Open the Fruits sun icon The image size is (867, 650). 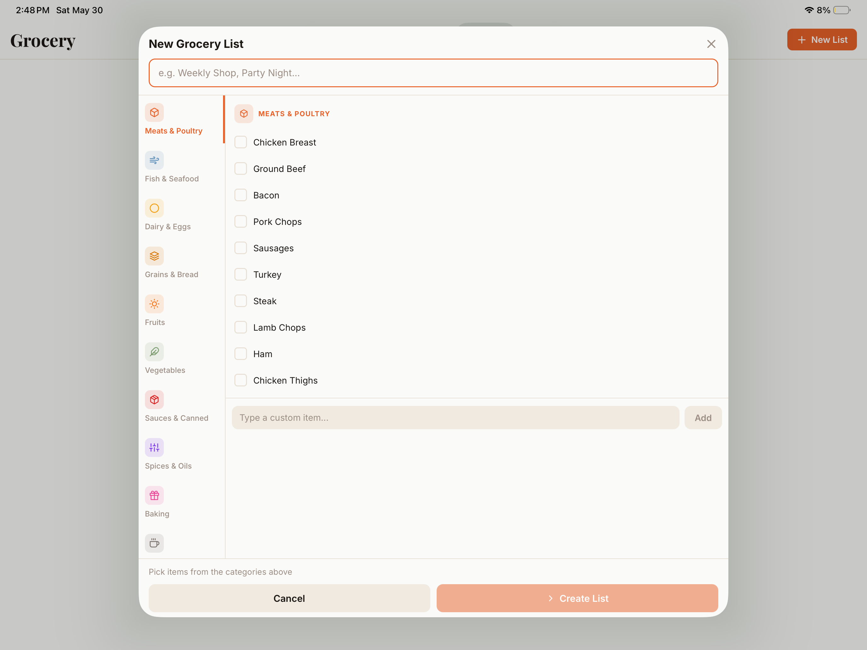point(154,304)
